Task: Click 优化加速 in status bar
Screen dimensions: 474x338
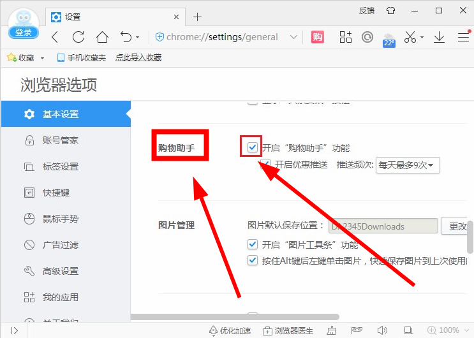Action: [x=230, y=330]
